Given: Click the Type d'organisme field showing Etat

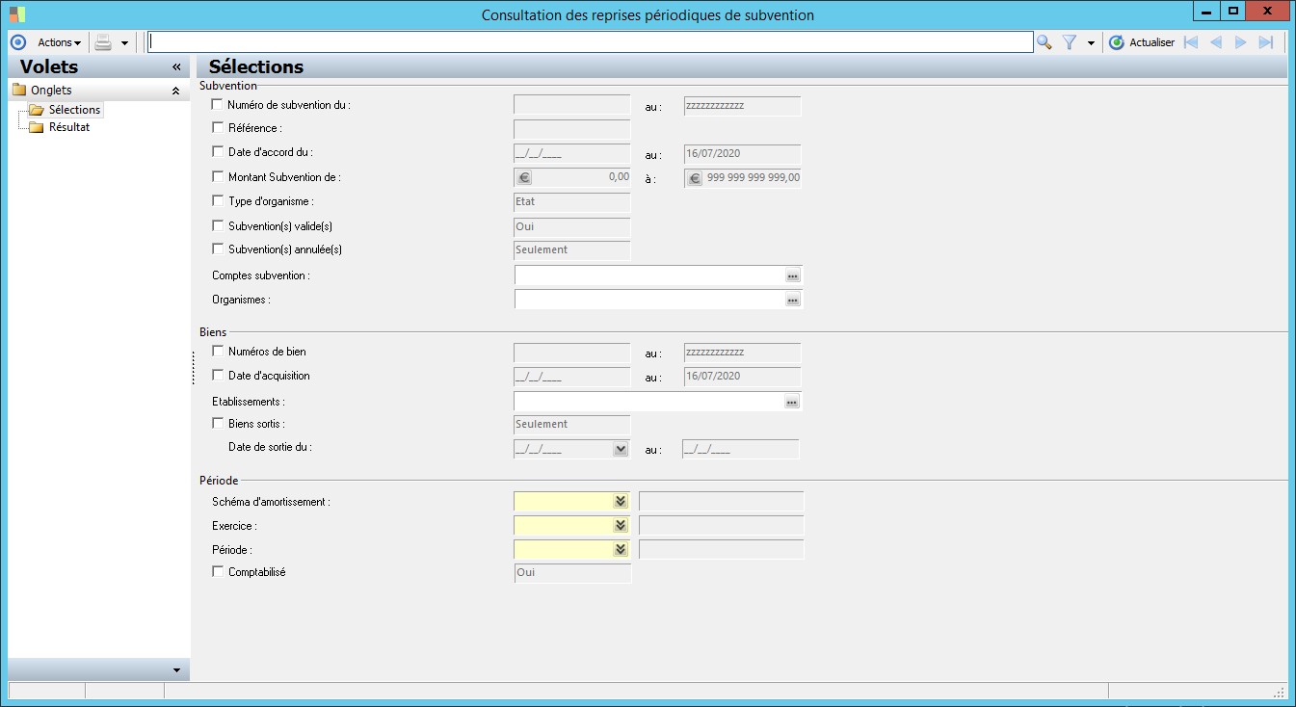Looking at the screenshot, I should (572, 202).
